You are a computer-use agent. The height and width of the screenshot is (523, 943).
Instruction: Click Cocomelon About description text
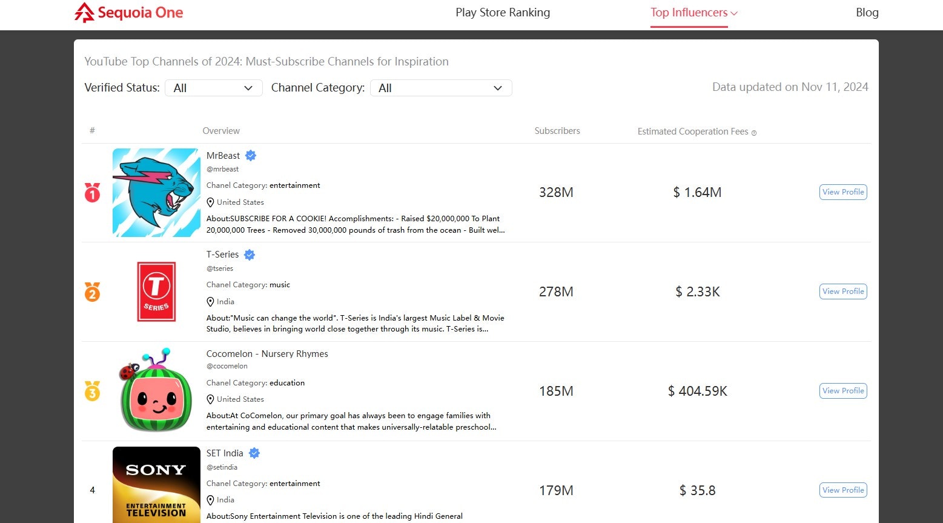351,421
